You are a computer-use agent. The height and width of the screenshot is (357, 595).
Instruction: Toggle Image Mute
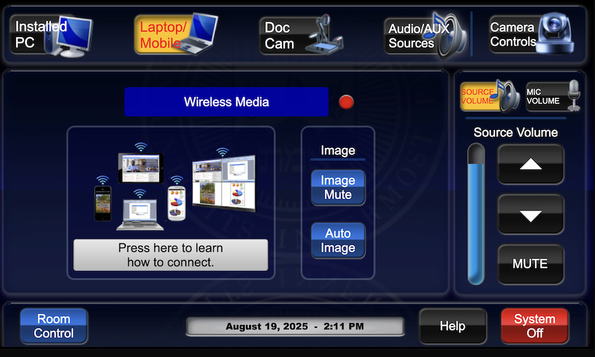tap(338, 187)
